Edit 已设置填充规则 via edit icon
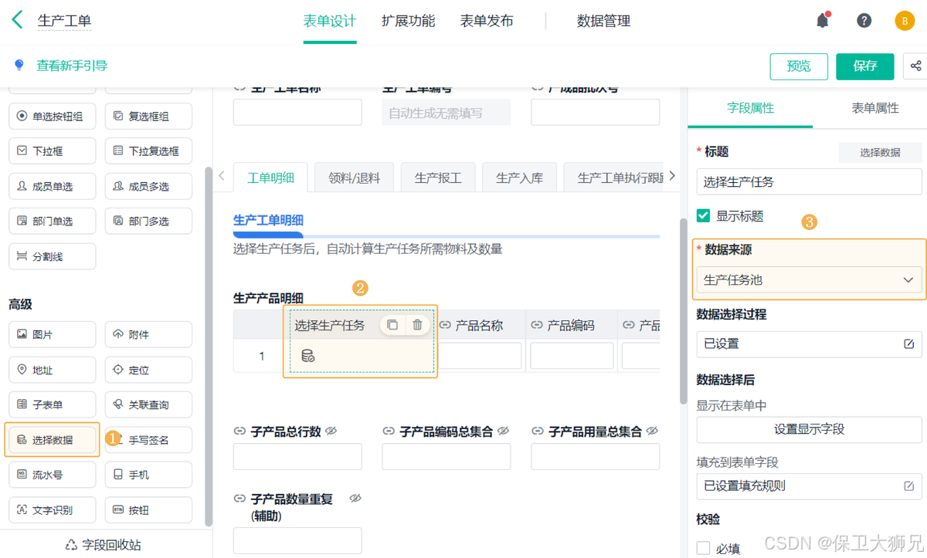This screenshot has width=927, height=558. pyautogui.click(x=908, y=486)
